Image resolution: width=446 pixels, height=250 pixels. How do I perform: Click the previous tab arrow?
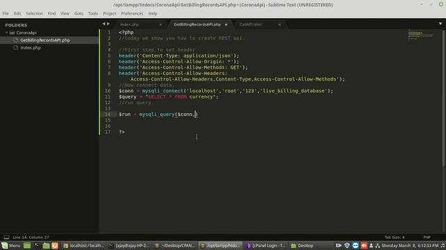(x=104, y=24)
